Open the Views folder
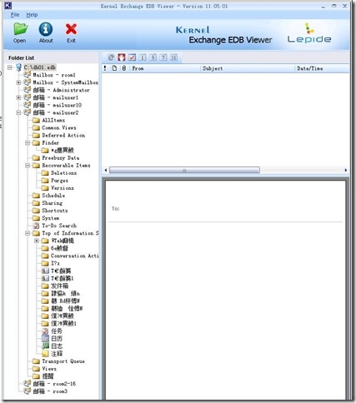 [49, 369]
